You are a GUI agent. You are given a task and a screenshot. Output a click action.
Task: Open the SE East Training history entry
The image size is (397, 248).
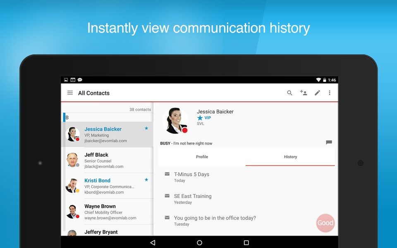(x=246, y=199)
